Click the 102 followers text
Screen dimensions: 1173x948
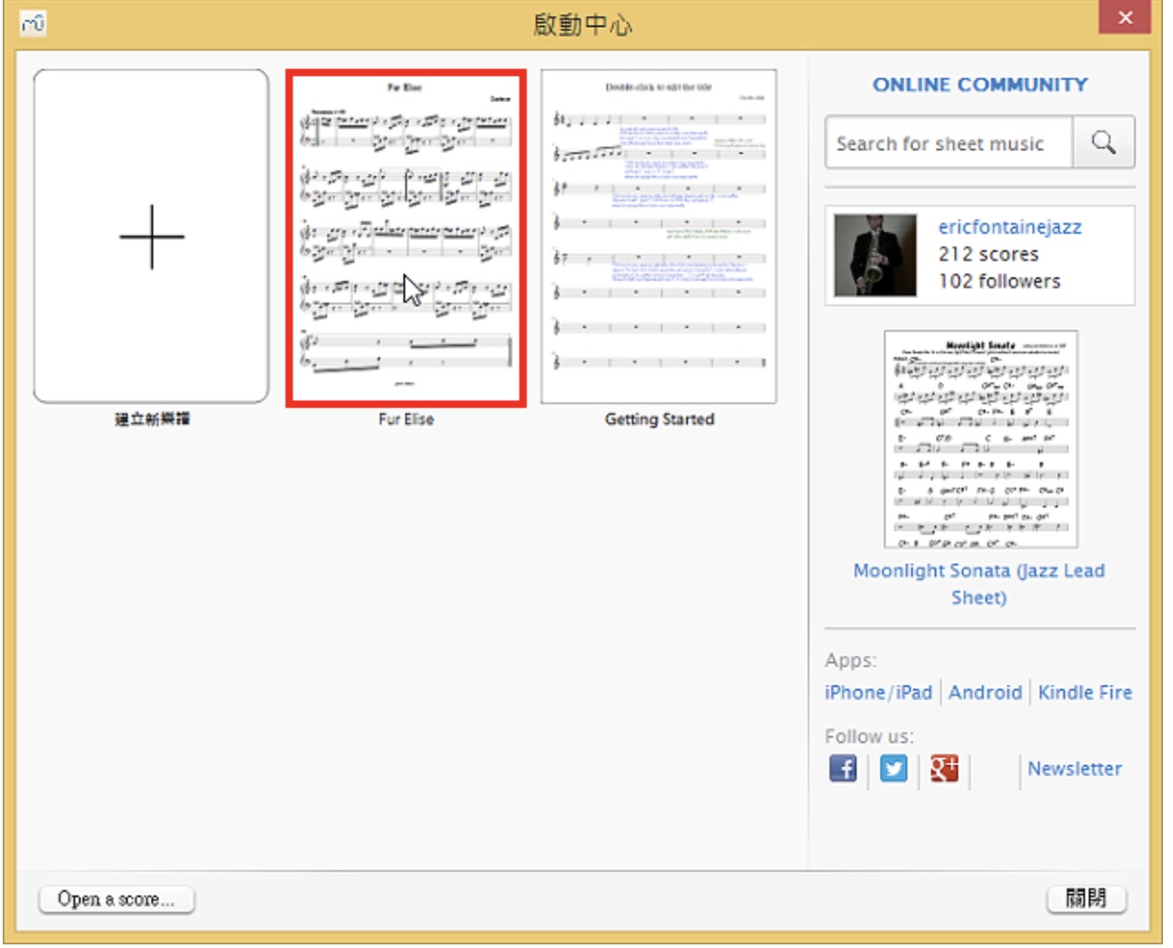[x=999, y=282]
